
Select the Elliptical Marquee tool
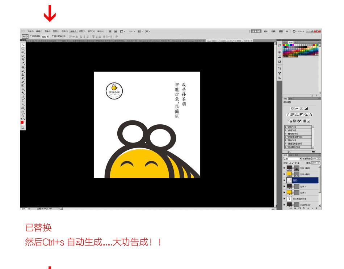click(23, 49)
